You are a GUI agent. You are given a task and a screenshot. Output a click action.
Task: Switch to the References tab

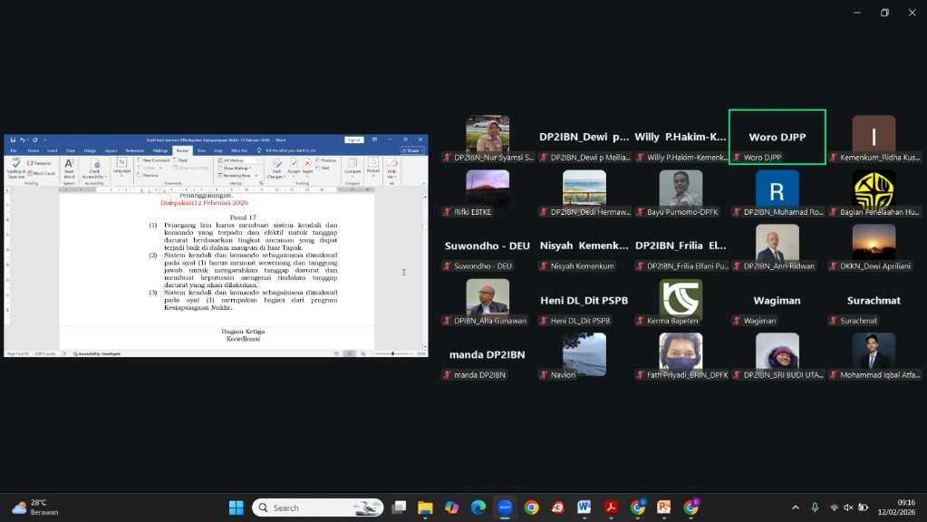click(135, 150)
